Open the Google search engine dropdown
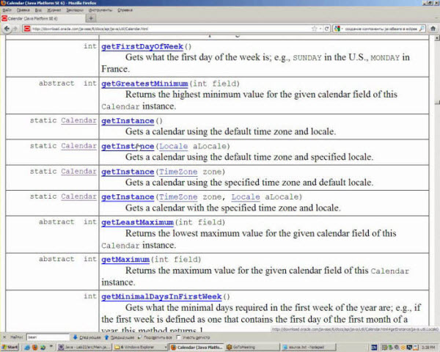The image size is (440, 352). click(x=340, y=29)
